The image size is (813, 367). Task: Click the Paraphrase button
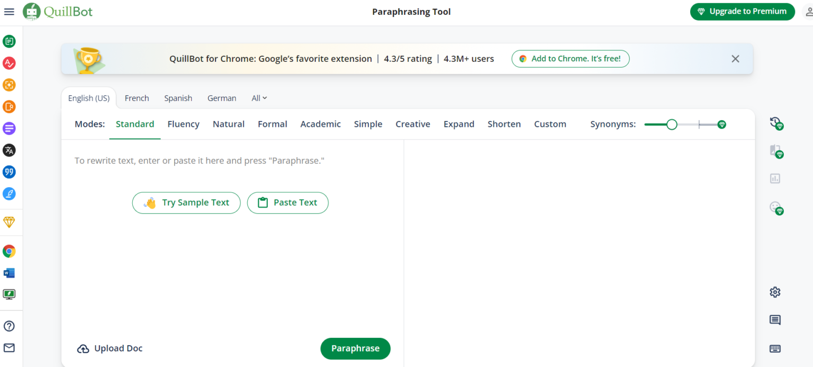point(355,348)
